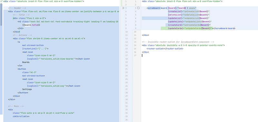The height and width of the screenshot is (122, 258).
Task: Click the '(createList)' event binding line
Action: click(x=189, y=12)
